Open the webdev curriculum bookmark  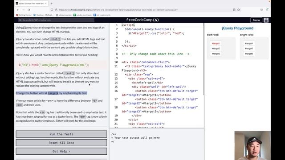pos(82,15)
